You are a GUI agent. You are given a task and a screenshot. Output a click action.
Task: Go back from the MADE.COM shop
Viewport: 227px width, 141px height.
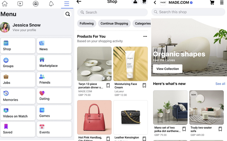(155, 2)
